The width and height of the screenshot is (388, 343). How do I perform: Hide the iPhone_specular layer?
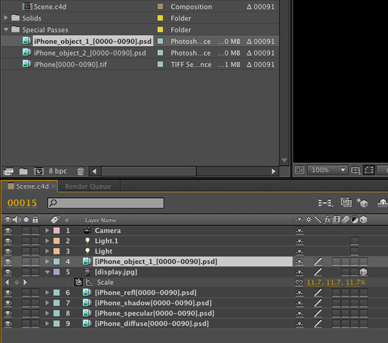coord(8,313)
